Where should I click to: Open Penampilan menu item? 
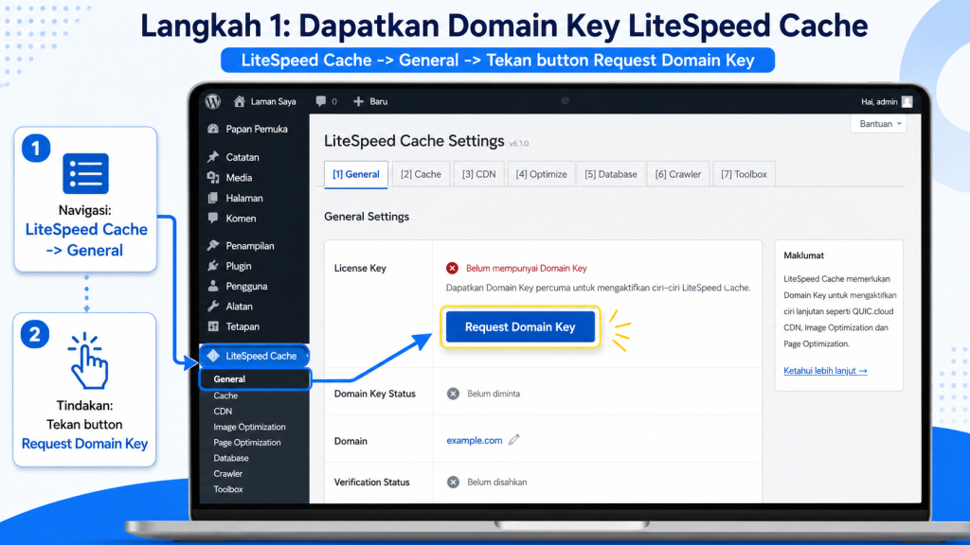point(250,245)
